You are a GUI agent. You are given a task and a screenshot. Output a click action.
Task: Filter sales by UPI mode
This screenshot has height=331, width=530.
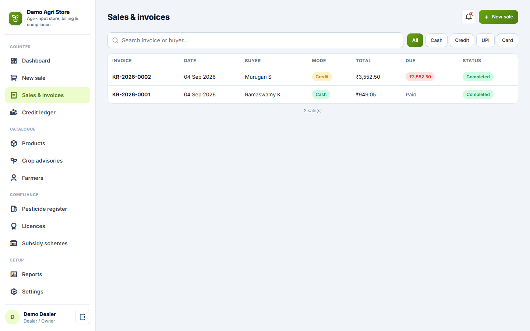tap(485, 40)
